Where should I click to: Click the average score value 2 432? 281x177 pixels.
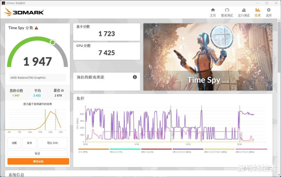pyautogui.click(x=37, y=95)
